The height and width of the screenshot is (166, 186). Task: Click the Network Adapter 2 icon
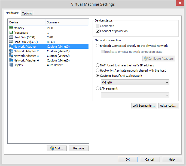pyautogui.click(x=11, y=51)
